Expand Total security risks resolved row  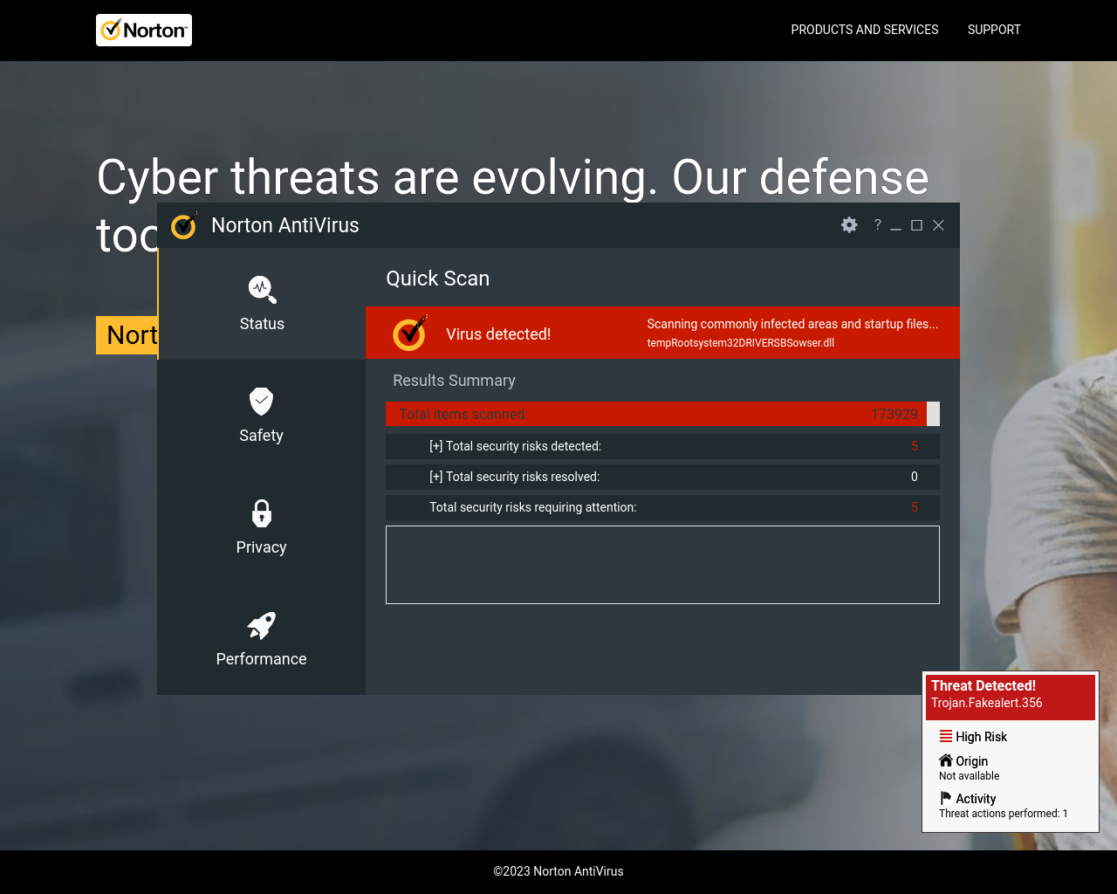click(x=662, y=477)
